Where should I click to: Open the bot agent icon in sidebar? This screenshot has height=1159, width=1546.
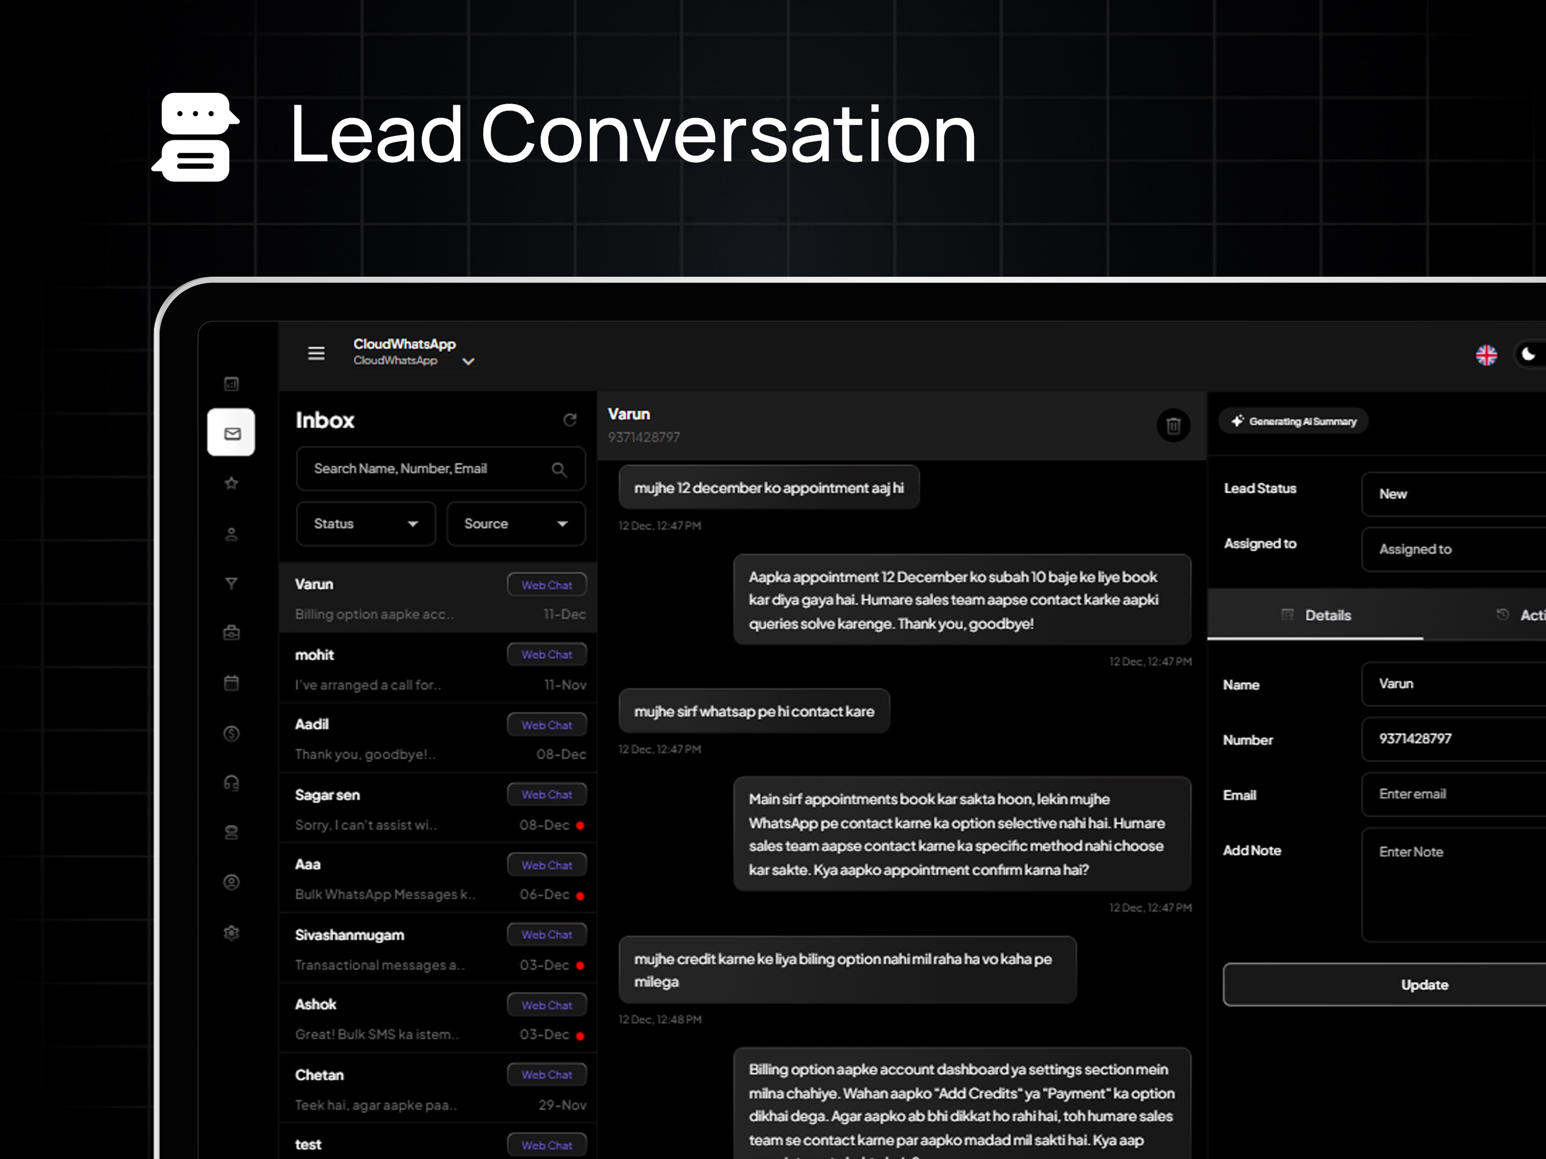point(231,832)
